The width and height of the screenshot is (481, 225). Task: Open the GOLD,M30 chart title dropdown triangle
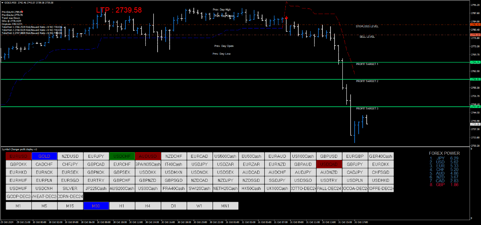pyautogui.click(x=3, y=3)
